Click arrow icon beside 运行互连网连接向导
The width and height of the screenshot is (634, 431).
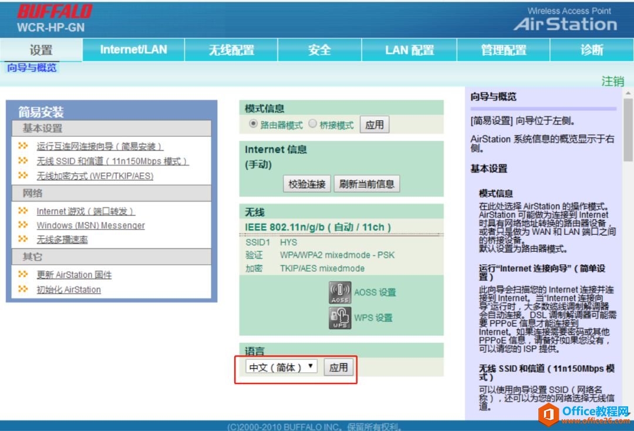(23, 146)
